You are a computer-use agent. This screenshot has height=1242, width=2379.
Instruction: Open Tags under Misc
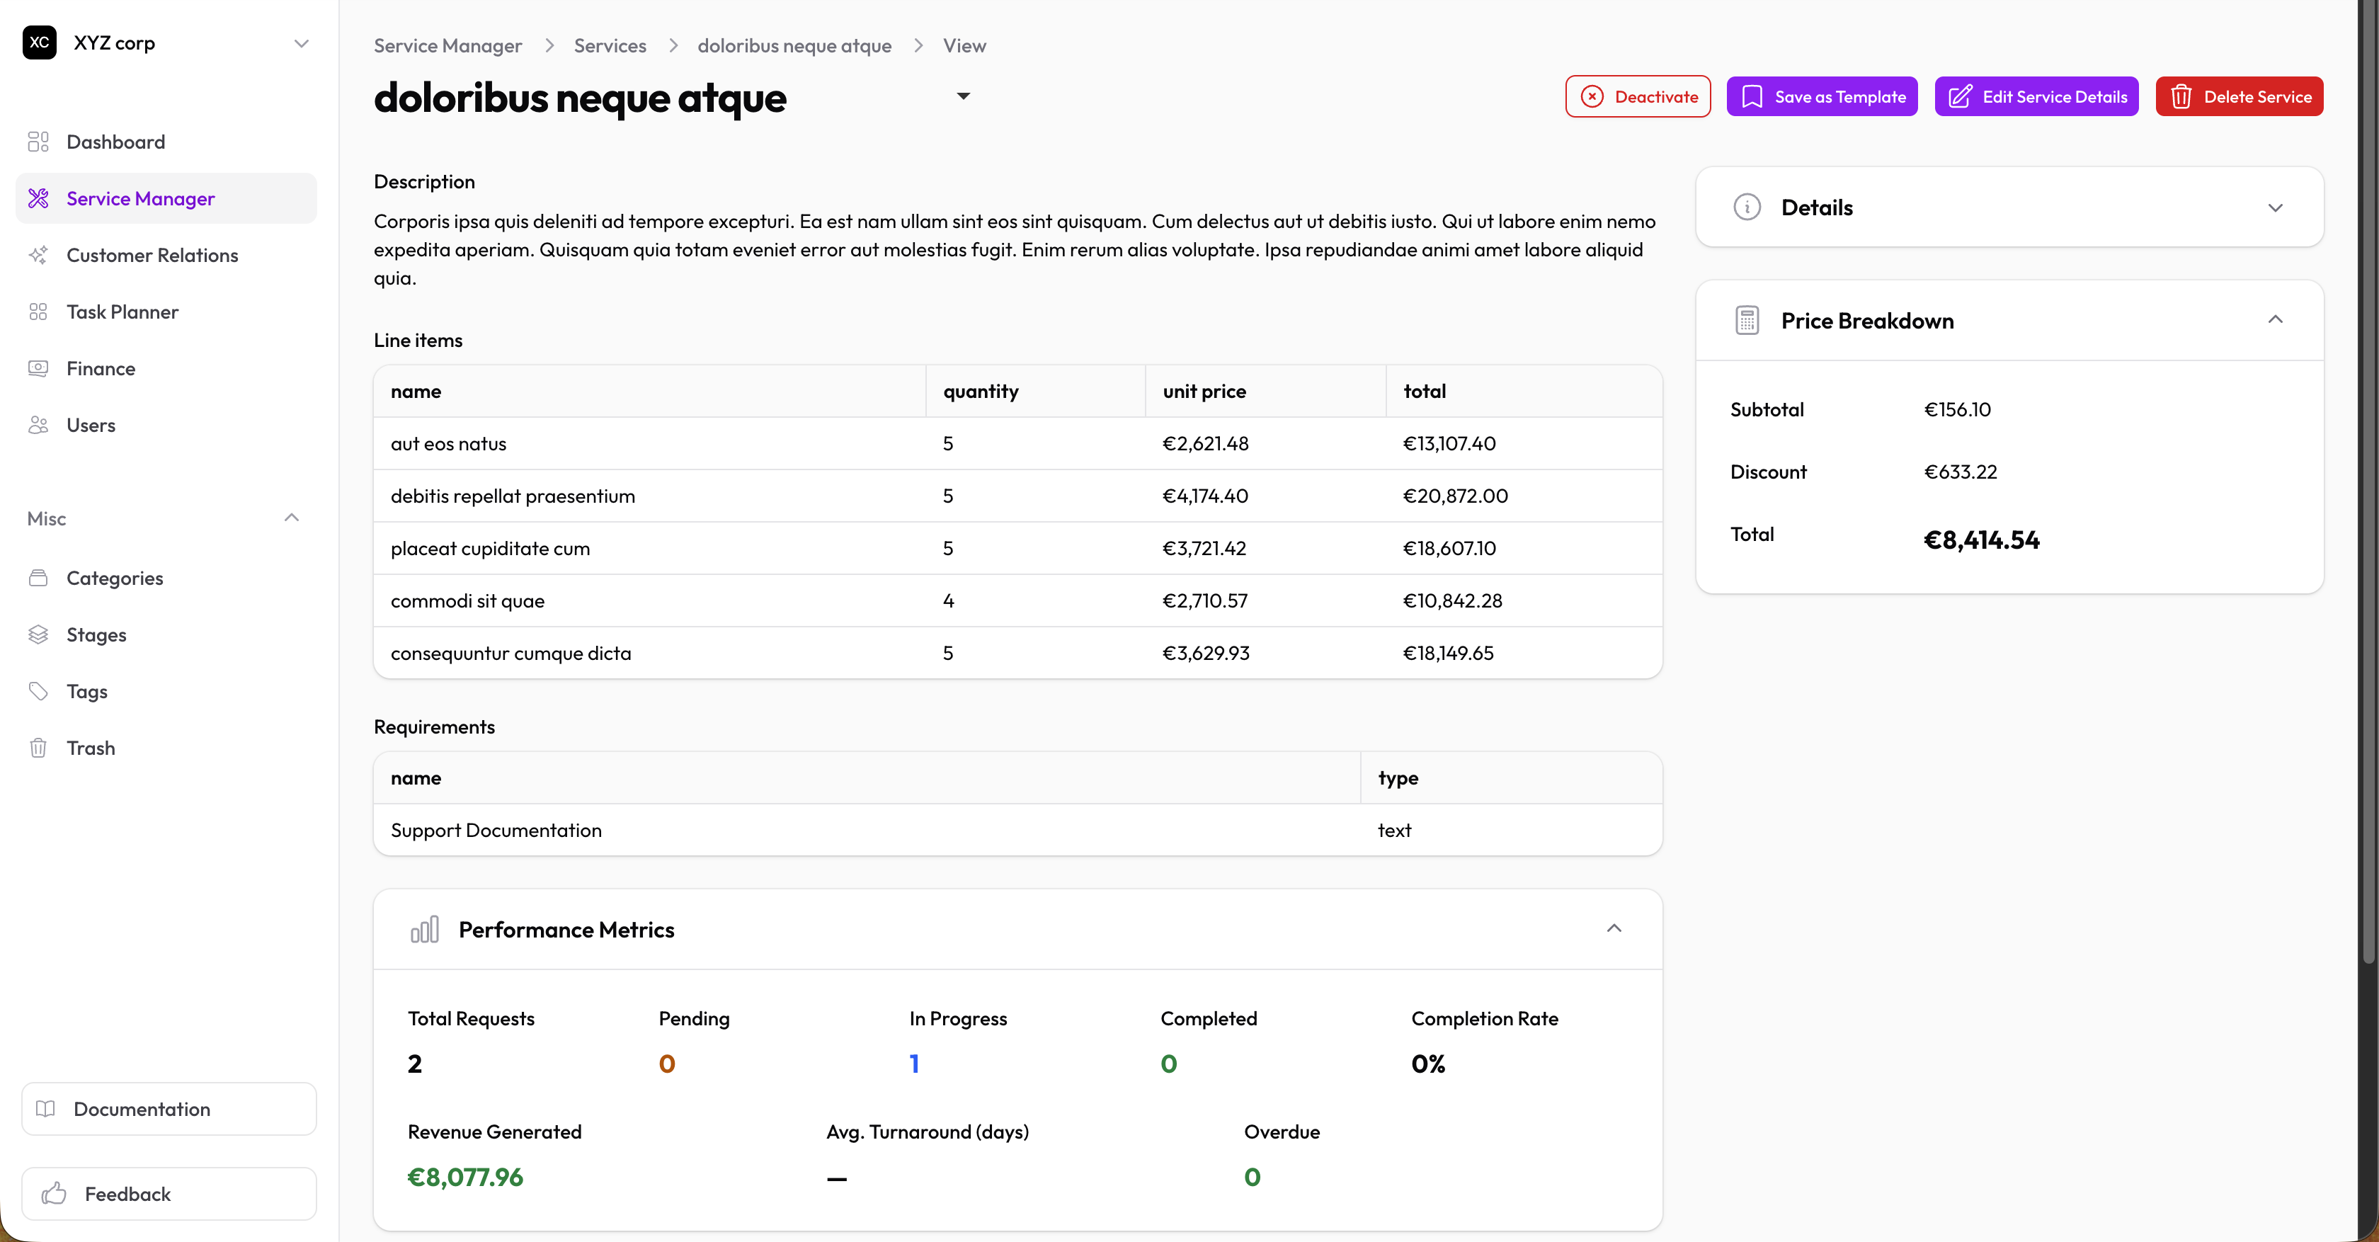(166, 690)
